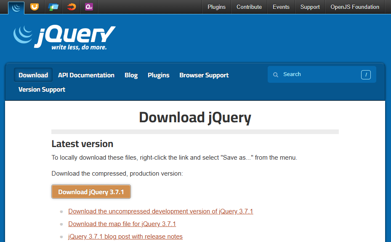Open the QUnit project icon
The image size is (391, 242).
click(89, 7)
